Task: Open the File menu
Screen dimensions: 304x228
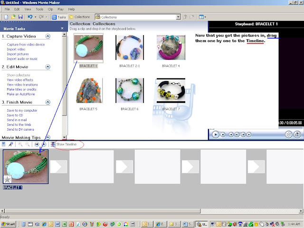Action: point(7,9)
